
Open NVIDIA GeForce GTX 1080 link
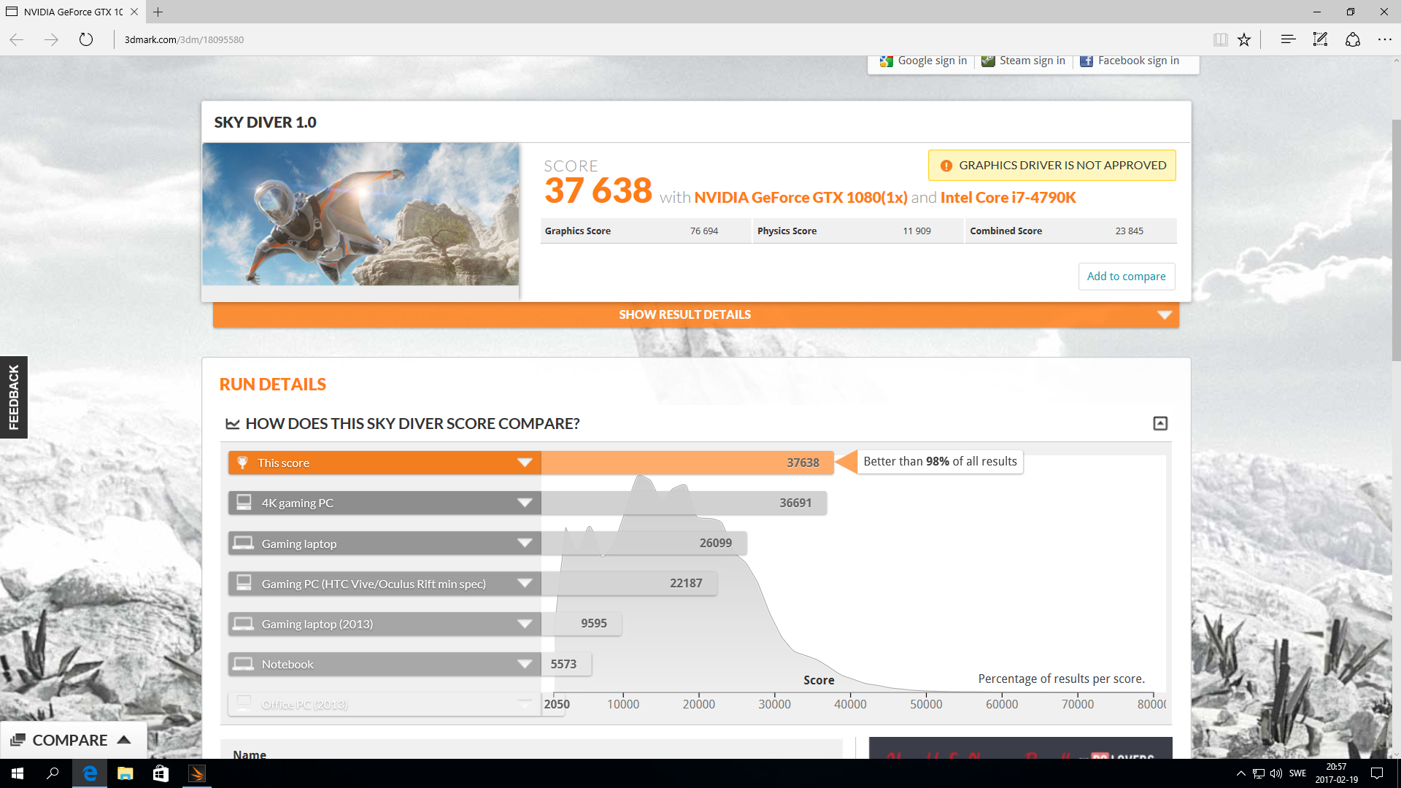[x=800, y=197]
